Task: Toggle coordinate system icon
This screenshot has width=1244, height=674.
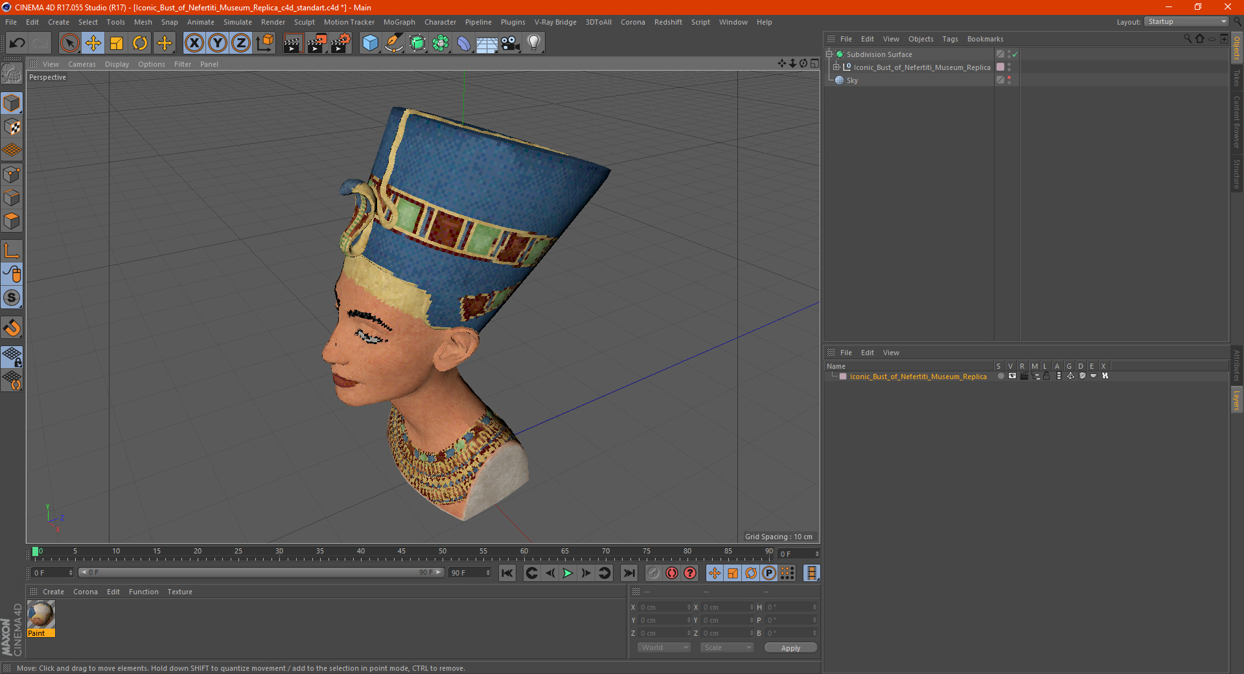Action: tap(265, 43)
